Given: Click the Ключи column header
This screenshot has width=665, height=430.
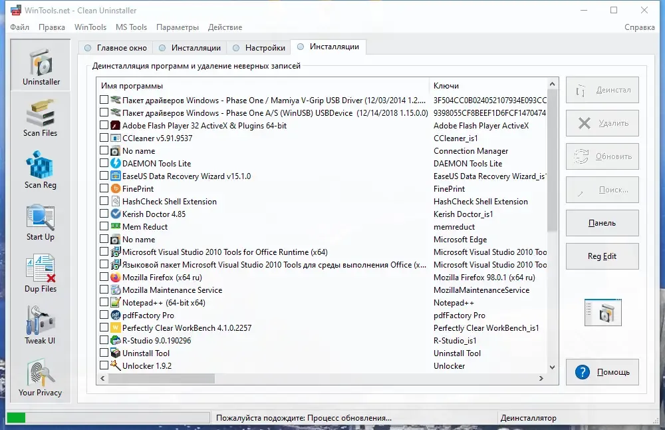Looking at the screenshot, I should pos(488,86).
